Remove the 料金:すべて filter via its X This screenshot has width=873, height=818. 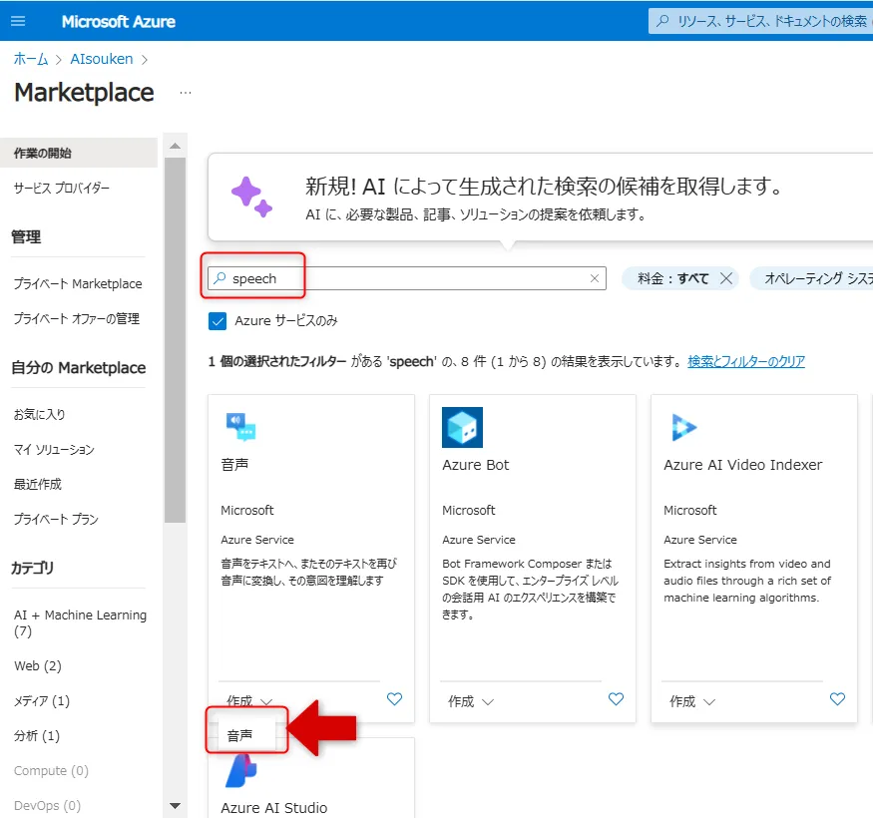click(x=727, y=277)
